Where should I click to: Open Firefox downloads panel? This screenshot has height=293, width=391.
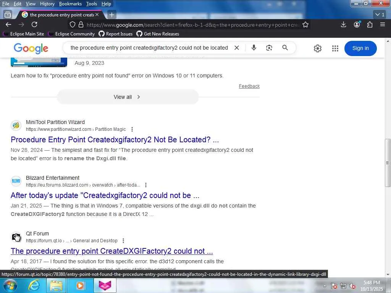343,24
